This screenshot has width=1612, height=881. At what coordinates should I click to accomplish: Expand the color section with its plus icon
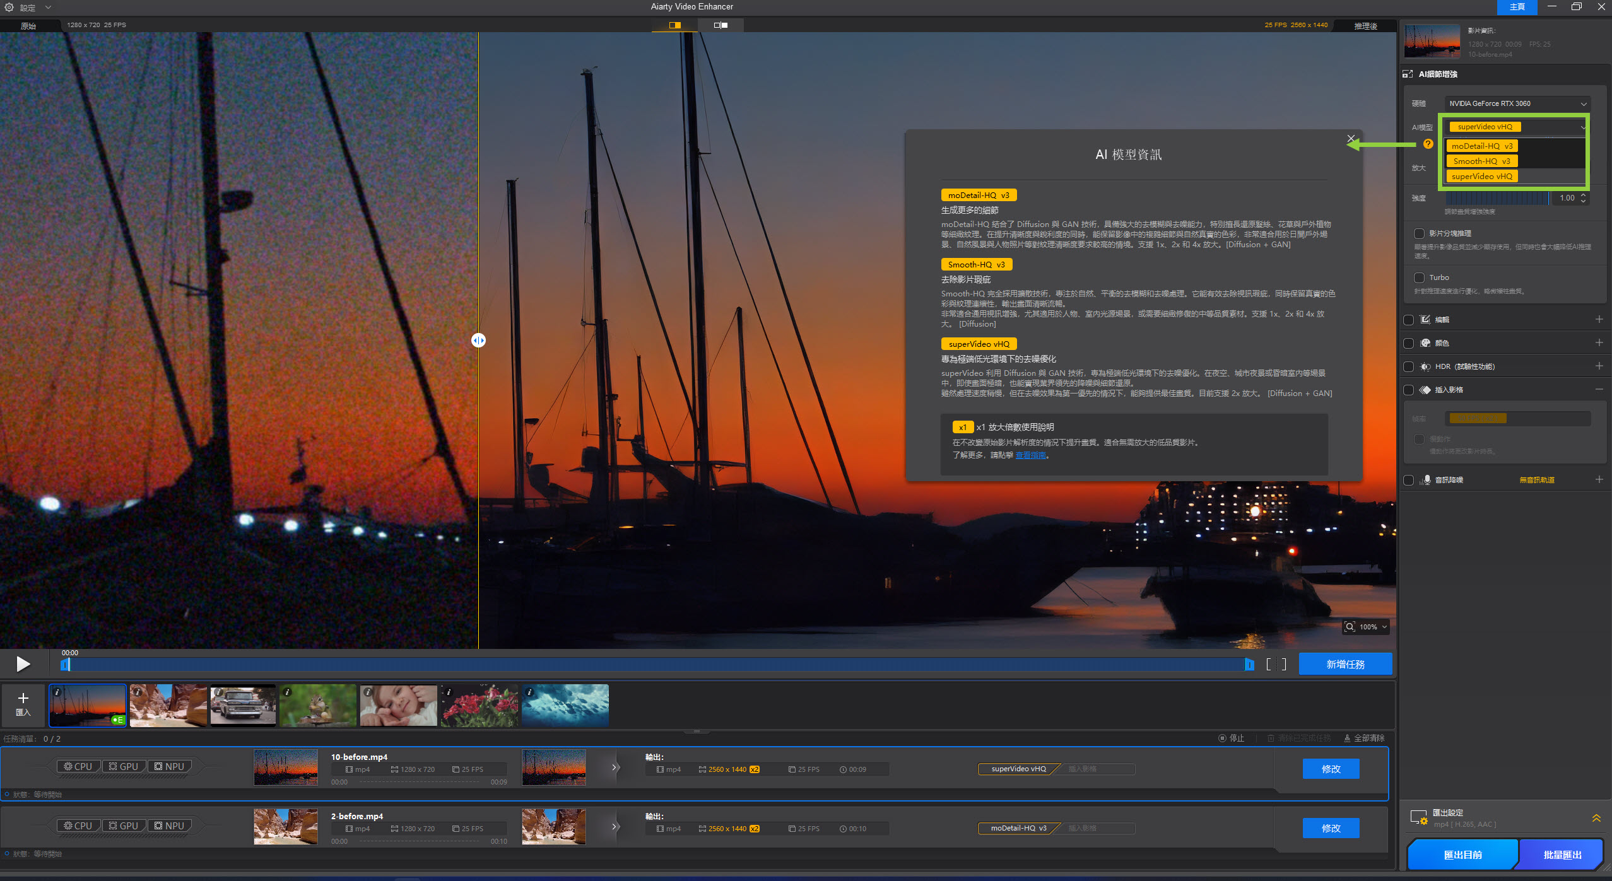pyautogui.click(x=1599, y=343)
